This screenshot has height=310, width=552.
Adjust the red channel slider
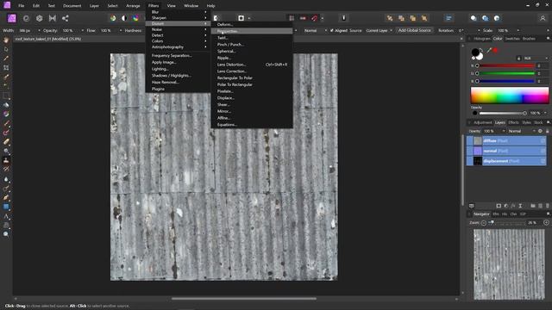coord(505,65)
